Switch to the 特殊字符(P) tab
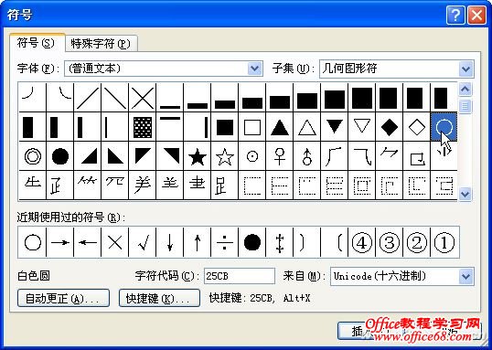The height and width of the screenshot is (350, 492). click(x=101, y=44)
